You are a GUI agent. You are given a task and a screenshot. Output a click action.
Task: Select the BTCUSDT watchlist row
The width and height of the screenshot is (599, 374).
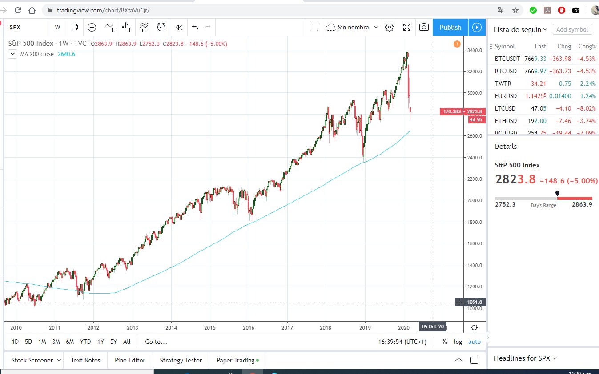coord(543,59)
